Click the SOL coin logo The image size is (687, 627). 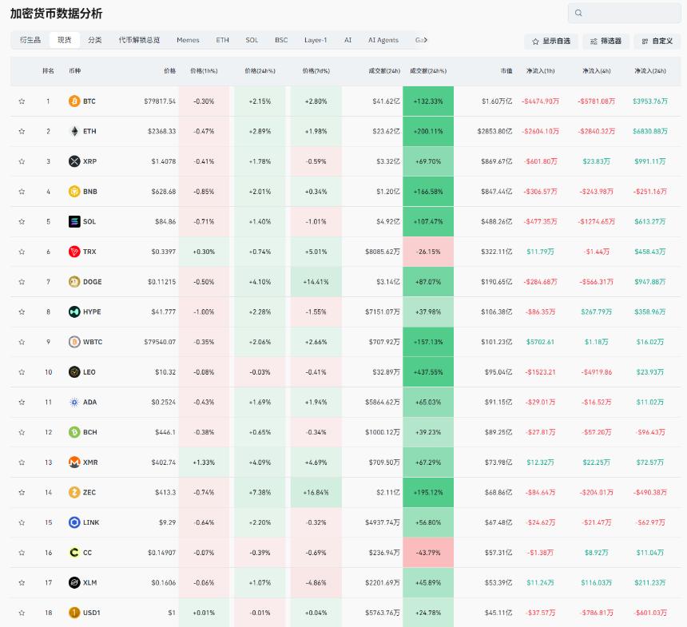[74, 221]
